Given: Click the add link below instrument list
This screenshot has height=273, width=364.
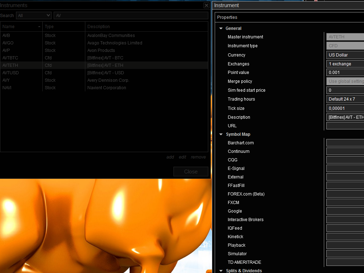Looking at the screenshot, I should 170,157.
